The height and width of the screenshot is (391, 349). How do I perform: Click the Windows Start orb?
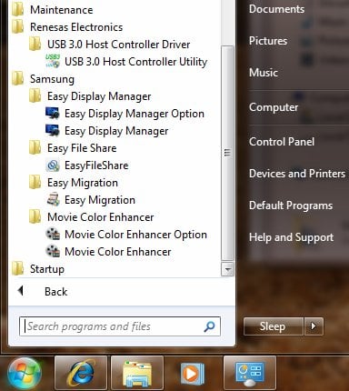[x=25, y=373]
